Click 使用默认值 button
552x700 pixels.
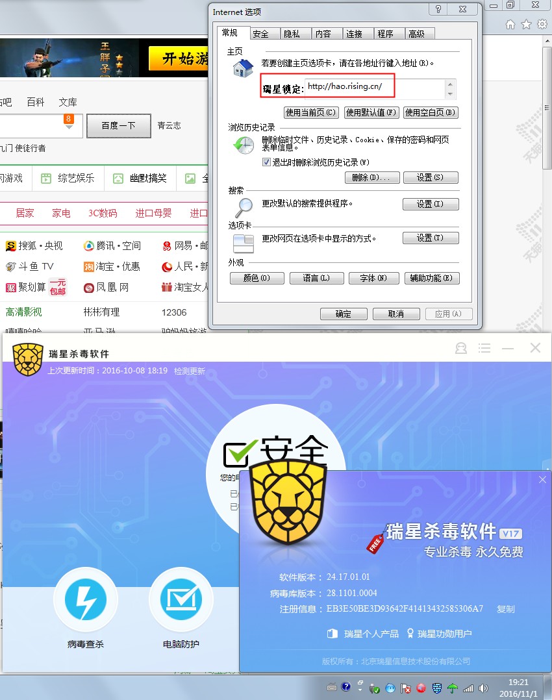[371, 112]
